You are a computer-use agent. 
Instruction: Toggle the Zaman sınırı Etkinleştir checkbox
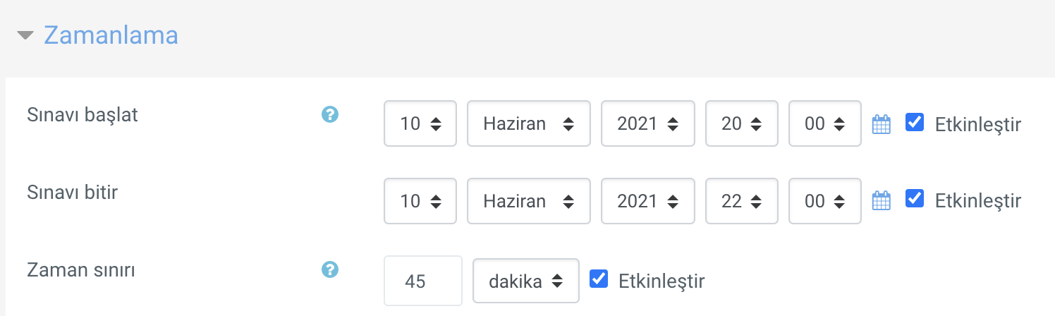598,279
